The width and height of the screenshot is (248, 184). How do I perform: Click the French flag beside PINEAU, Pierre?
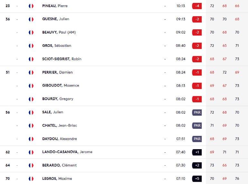[31, 6]
